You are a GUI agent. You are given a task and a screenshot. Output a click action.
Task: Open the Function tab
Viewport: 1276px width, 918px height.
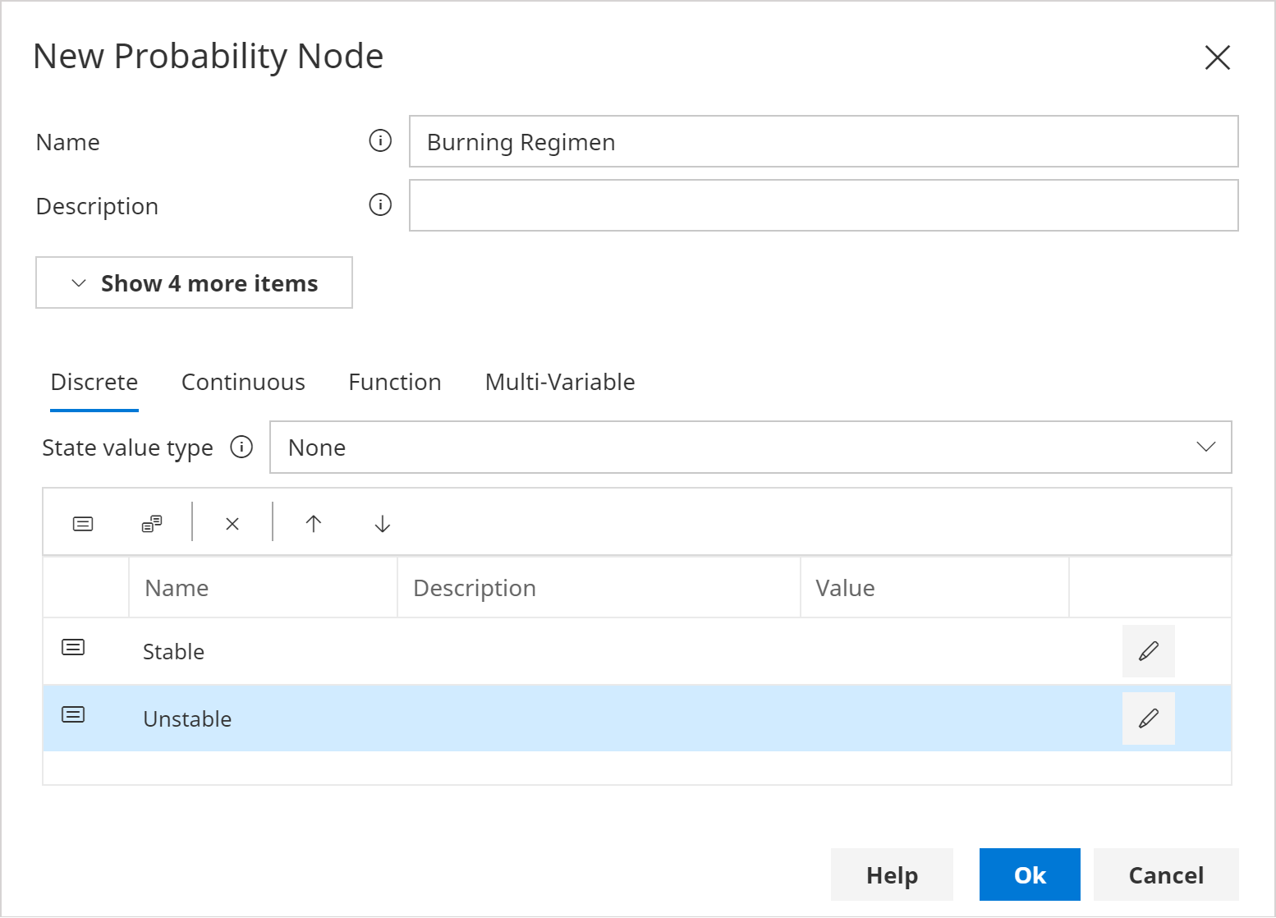coord(394,381)
